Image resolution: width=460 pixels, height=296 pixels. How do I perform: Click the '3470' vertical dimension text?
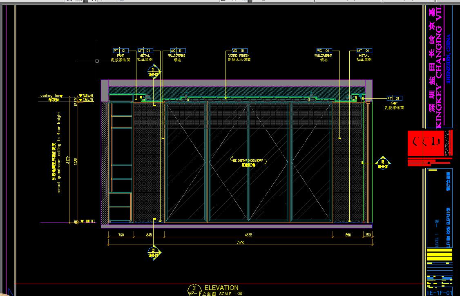(x=68, y=160)
